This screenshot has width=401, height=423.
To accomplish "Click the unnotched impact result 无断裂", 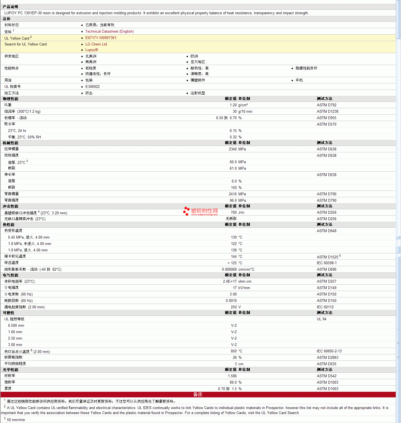I will pyautogui.click(x=231, y=219).
